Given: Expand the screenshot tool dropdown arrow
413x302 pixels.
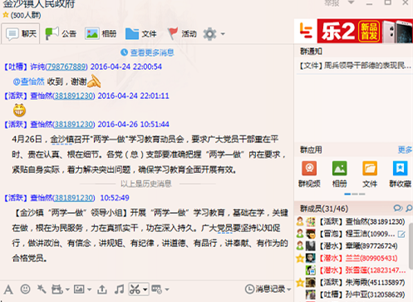Looking at the screenshot, I should tap(145, 290).
